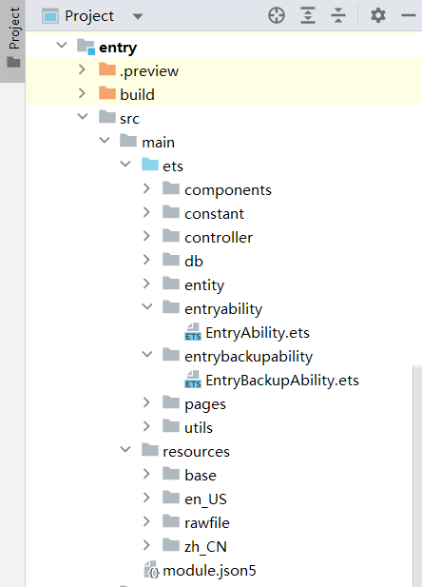The width and height of the screenshot is (422, 587).
Task: Open the Project view dropdown arrow
Action: pyautogui.click(x=138, y=16)
